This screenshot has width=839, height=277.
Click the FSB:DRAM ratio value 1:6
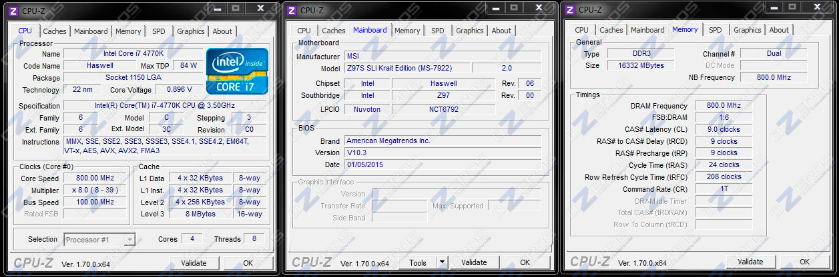pyautogui.click(x=724, y=118)
